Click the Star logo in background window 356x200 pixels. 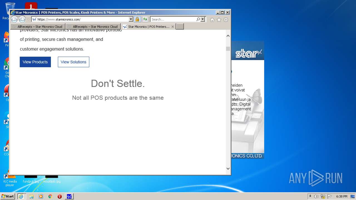pyautogui.click(x=249, y=53)
